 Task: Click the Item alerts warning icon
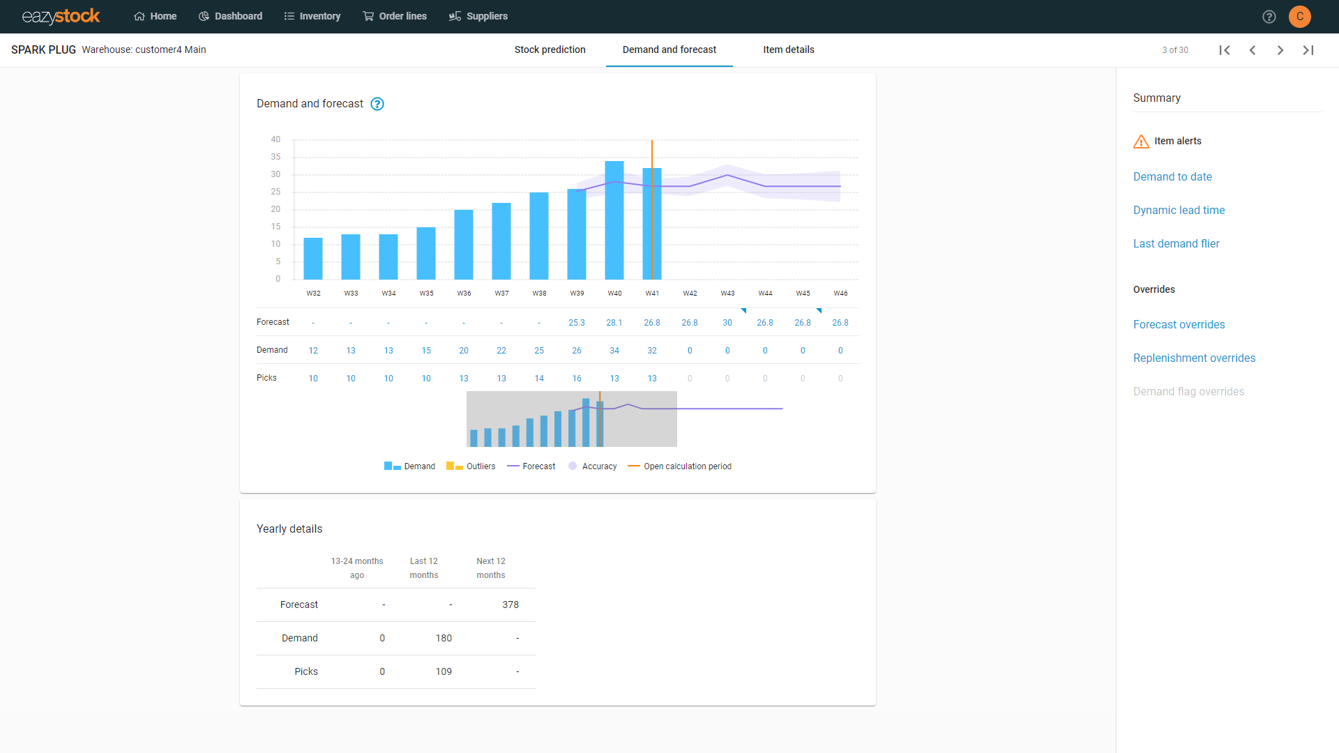(x=1141, y=142)
